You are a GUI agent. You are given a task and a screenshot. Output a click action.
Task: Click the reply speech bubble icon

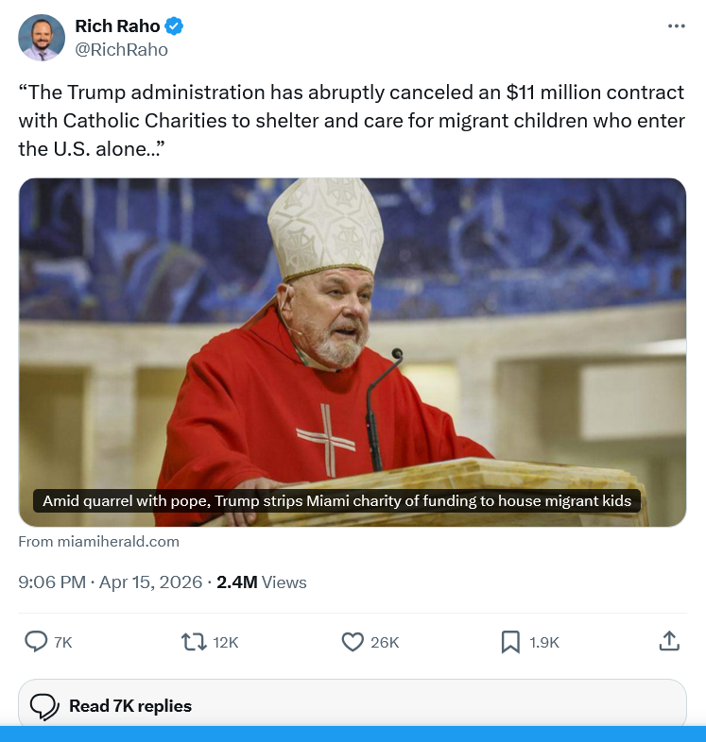36,642
